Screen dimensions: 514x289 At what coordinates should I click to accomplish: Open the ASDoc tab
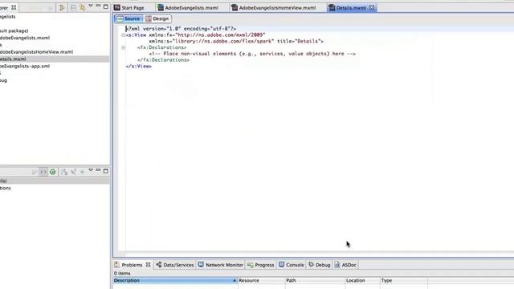click(345, 265)
